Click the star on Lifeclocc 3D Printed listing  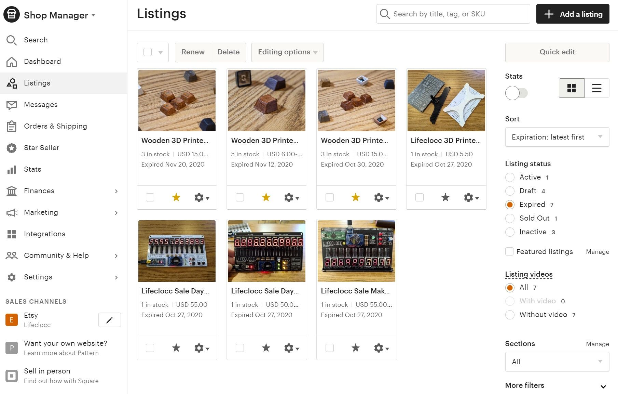point(445,197)
